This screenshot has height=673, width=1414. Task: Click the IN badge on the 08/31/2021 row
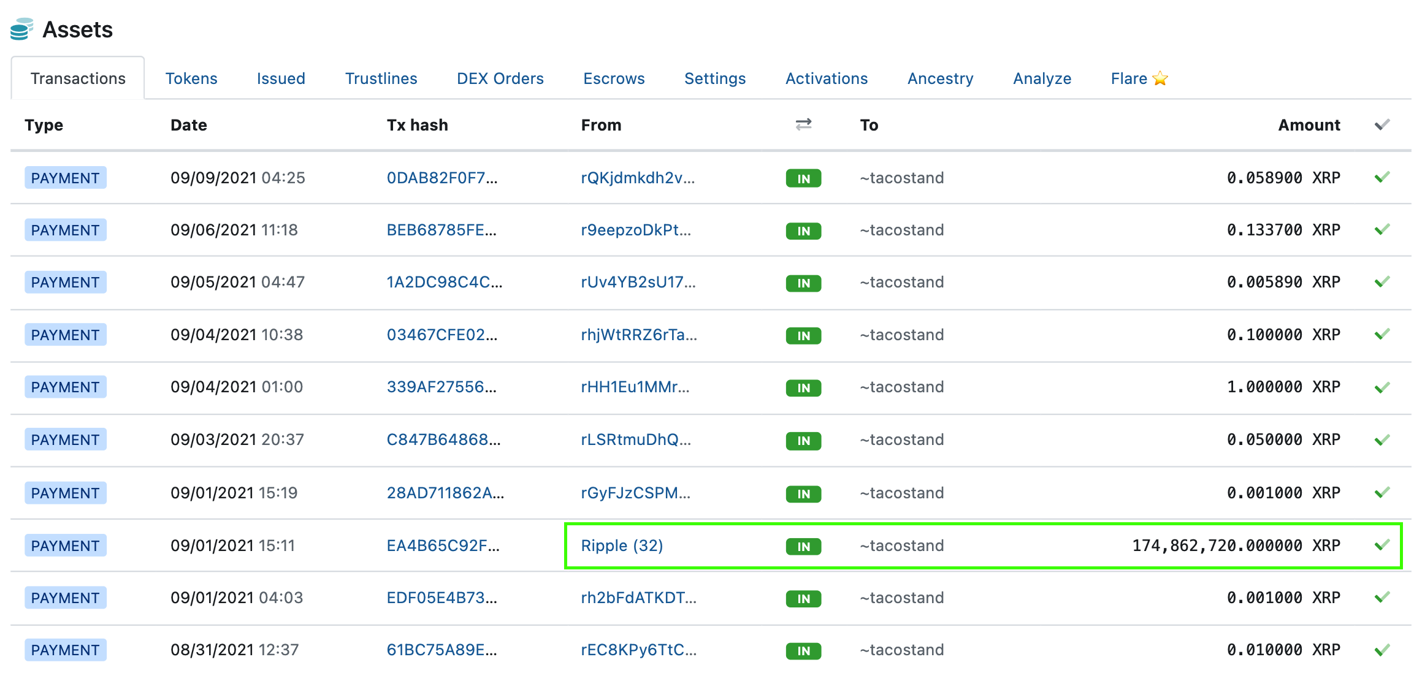803,651
